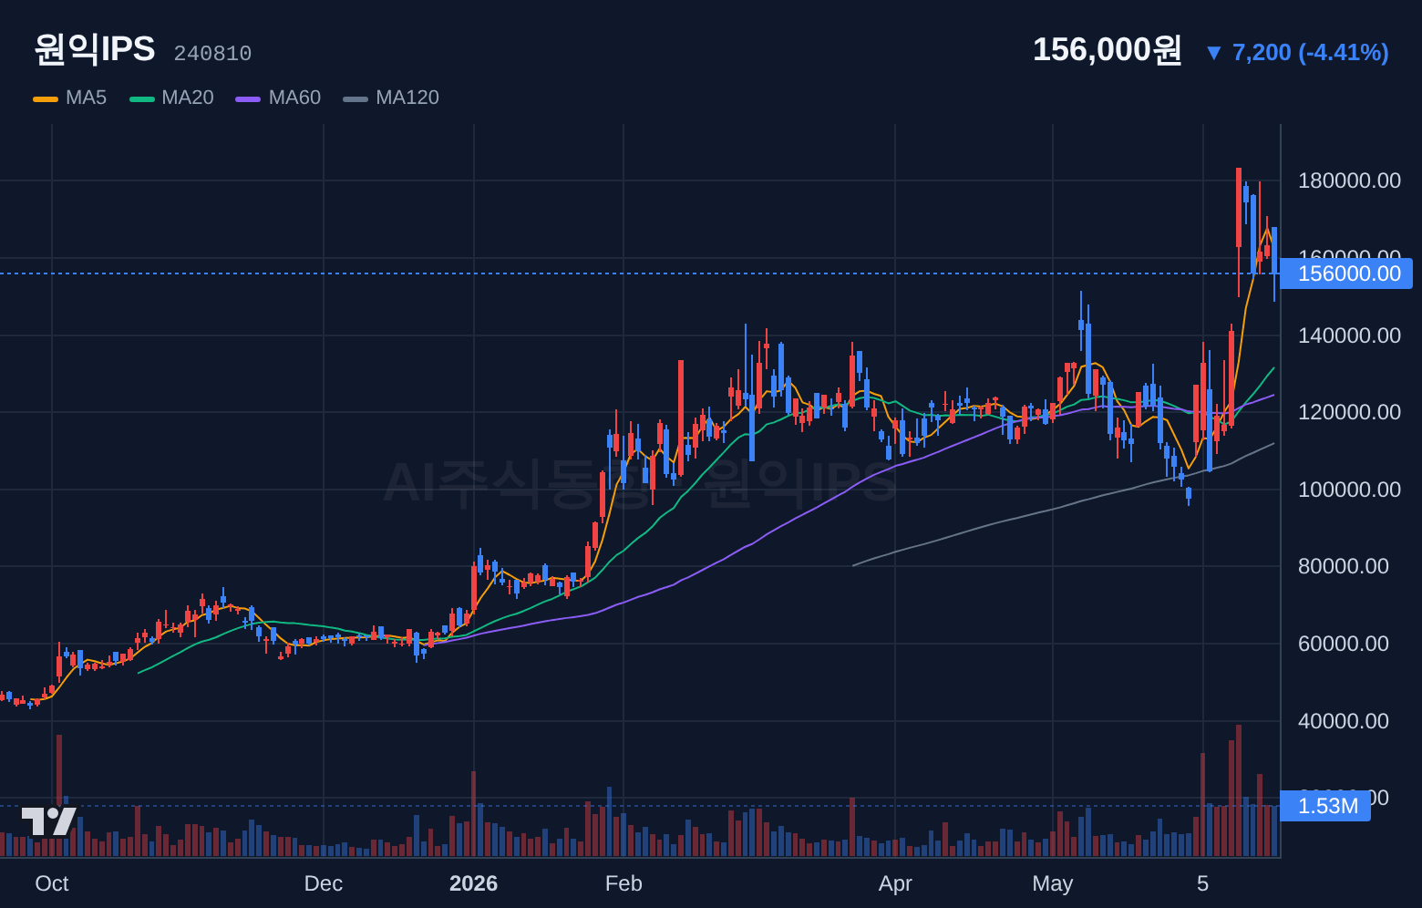Click the 80000.00 price axis label
The height and width of the screenshot is (908, 1422).
(x=1344, y=566)
